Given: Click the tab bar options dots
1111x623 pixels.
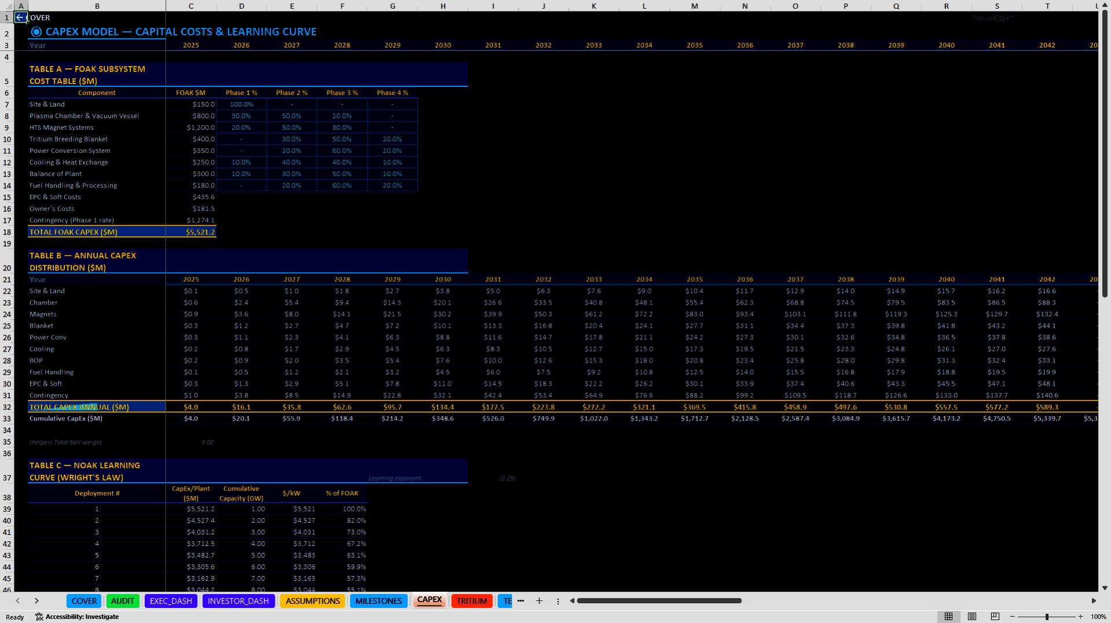Looking at the screenshot, I should [x=558, y=601].
